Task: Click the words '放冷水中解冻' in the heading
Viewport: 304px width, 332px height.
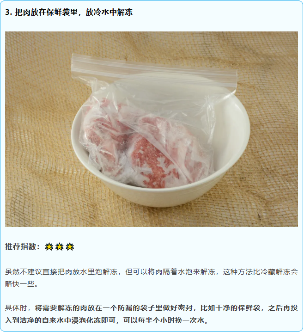Action: pos(109,12)
